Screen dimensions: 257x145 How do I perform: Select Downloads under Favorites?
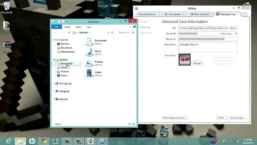pyautogui.click(x=66, y=48)
